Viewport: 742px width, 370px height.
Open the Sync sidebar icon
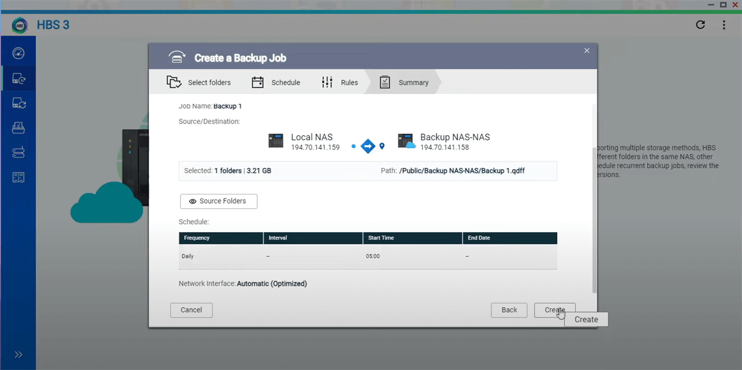point(18,103)
